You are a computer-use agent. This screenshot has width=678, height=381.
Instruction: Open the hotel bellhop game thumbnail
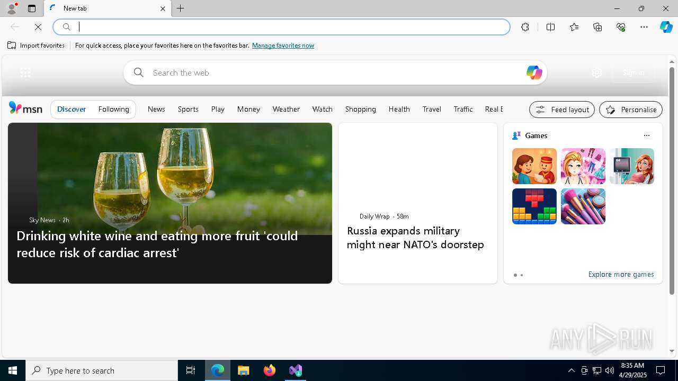coord(534,166)
